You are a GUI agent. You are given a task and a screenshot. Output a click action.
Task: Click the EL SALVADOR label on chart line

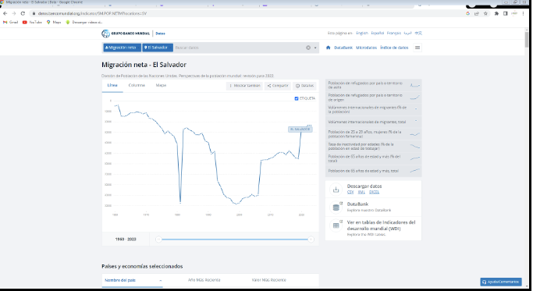[x=300, y=130]
